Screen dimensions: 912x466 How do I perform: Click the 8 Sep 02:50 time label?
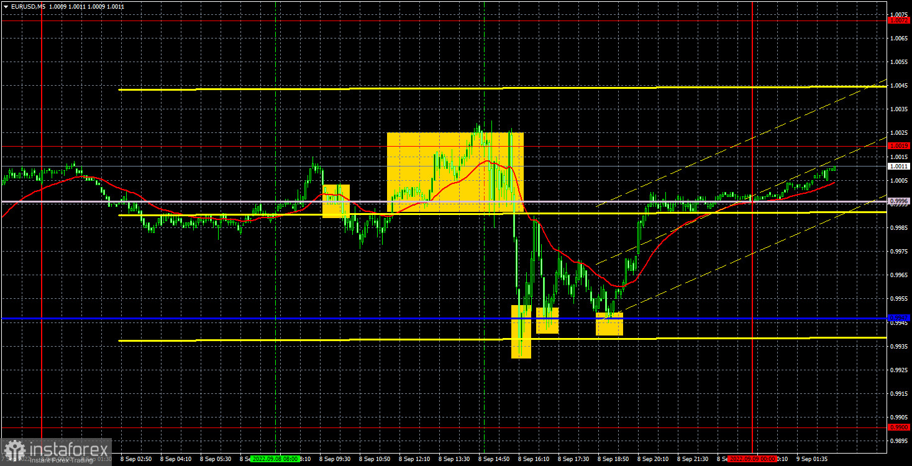point(136,459)
